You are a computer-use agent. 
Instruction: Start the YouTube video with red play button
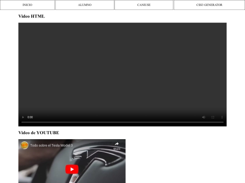(72, 169)
